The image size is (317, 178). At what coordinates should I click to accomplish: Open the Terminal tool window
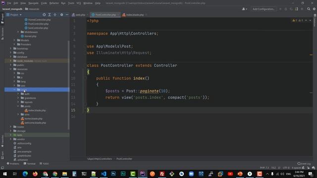(30, 164)
